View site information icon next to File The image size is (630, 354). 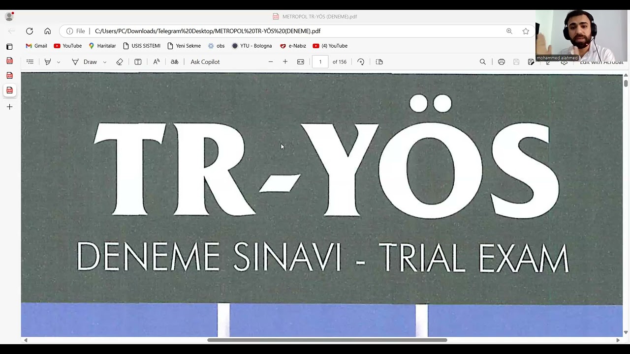tap(69, 31)
